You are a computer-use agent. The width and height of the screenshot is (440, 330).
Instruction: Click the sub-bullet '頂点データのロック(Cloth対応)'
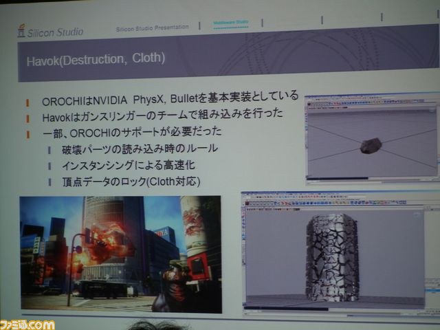point(131,181)
